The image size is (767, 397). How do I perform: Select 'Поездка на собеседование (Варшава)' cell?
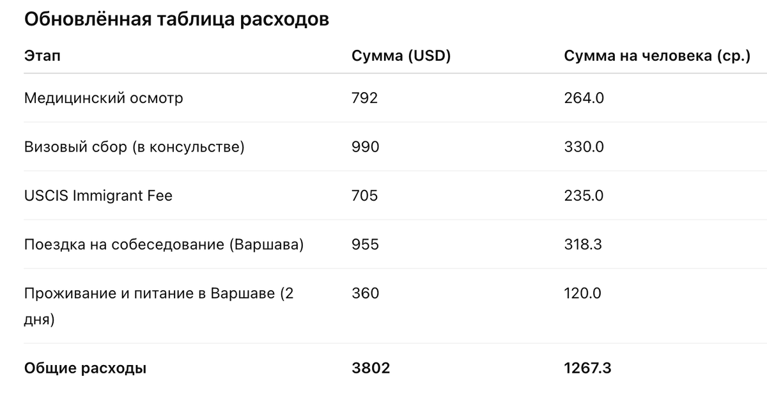pos(164,244)
